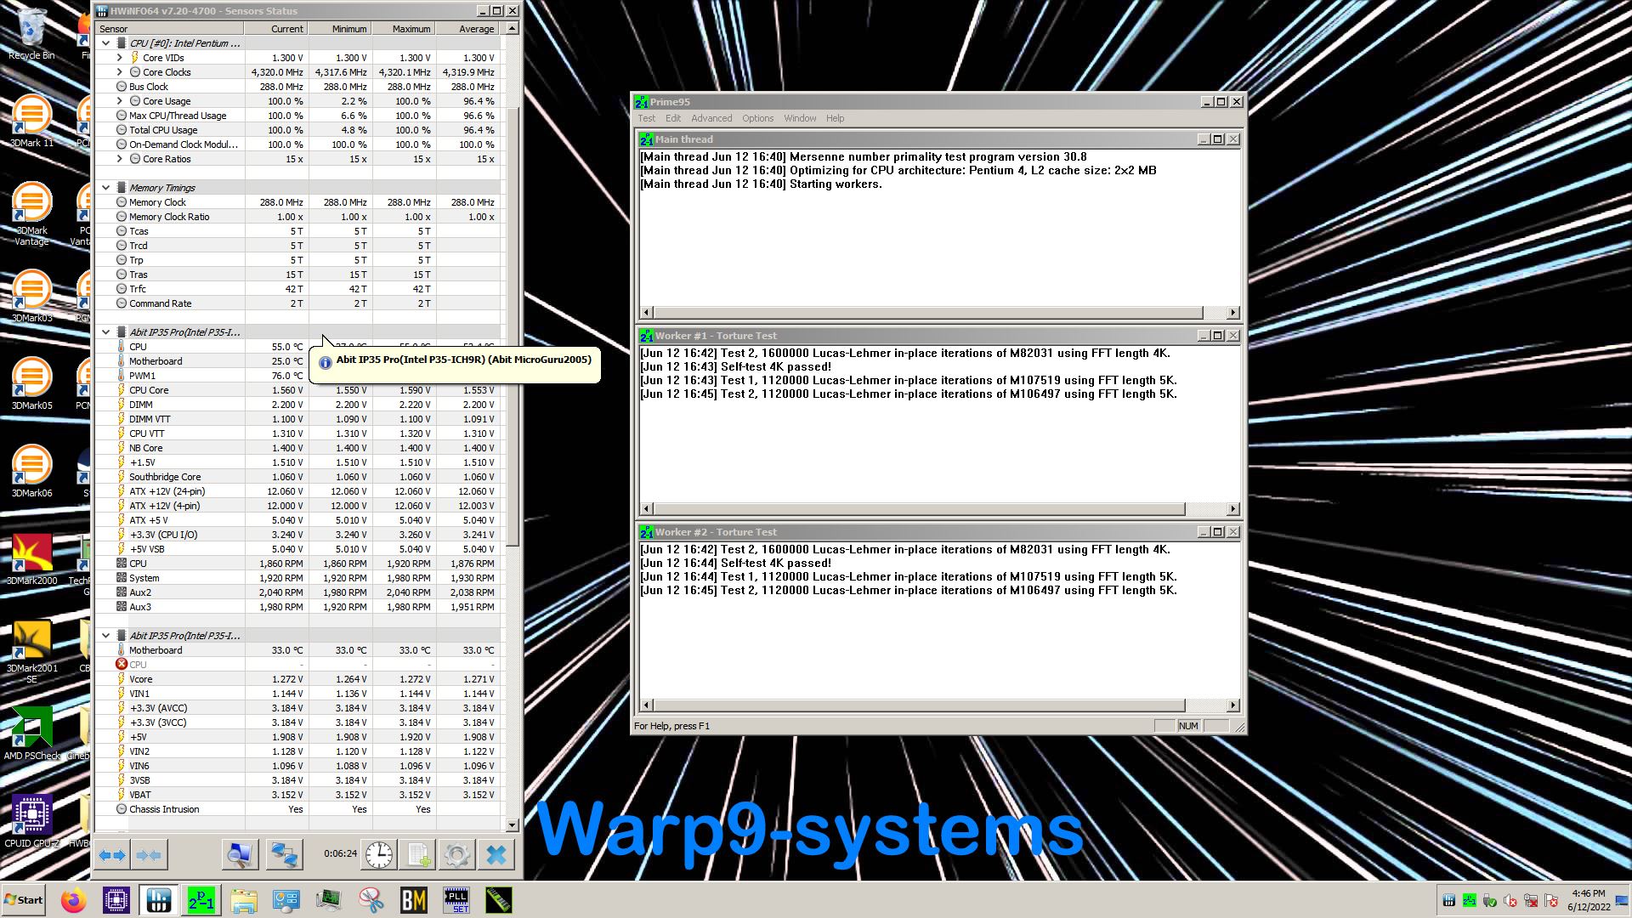Select Prime95 taskbar button
The height and width of the screenshot is (918, 1632).
click(x=201, y=900)
